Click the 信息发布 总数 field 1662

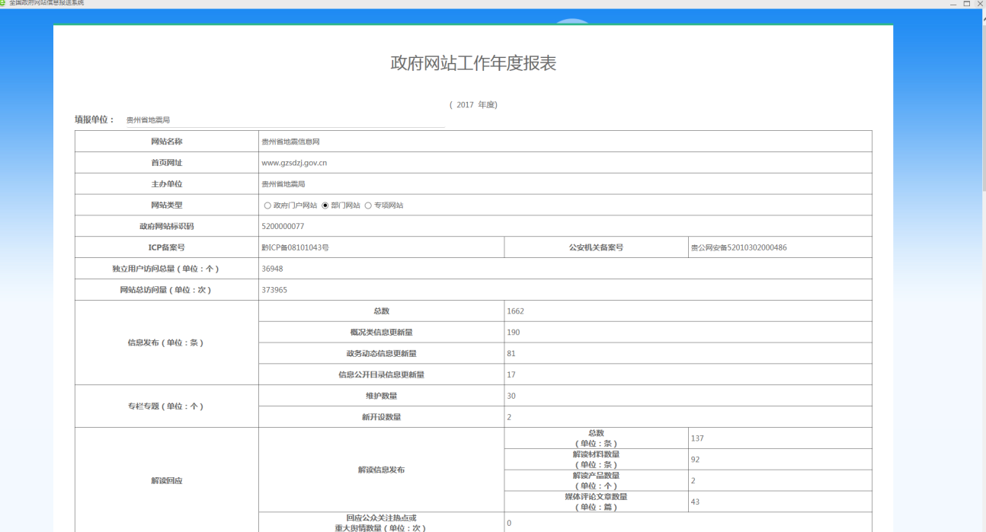point(688,311)
